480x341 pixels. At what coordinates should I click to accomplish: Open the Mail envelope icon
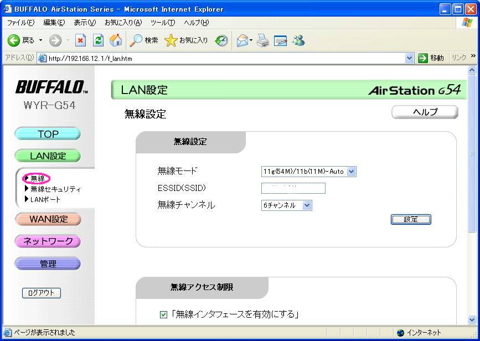coord(242,40)
